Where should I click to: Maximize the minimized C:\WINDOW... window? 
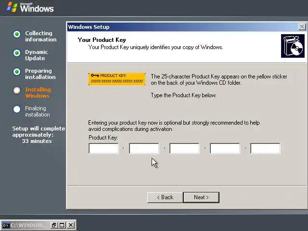click(x=62, y=225)
